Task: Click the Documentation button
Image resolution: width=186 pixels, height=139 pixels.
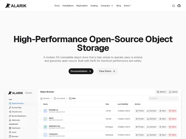Action: 81,71
